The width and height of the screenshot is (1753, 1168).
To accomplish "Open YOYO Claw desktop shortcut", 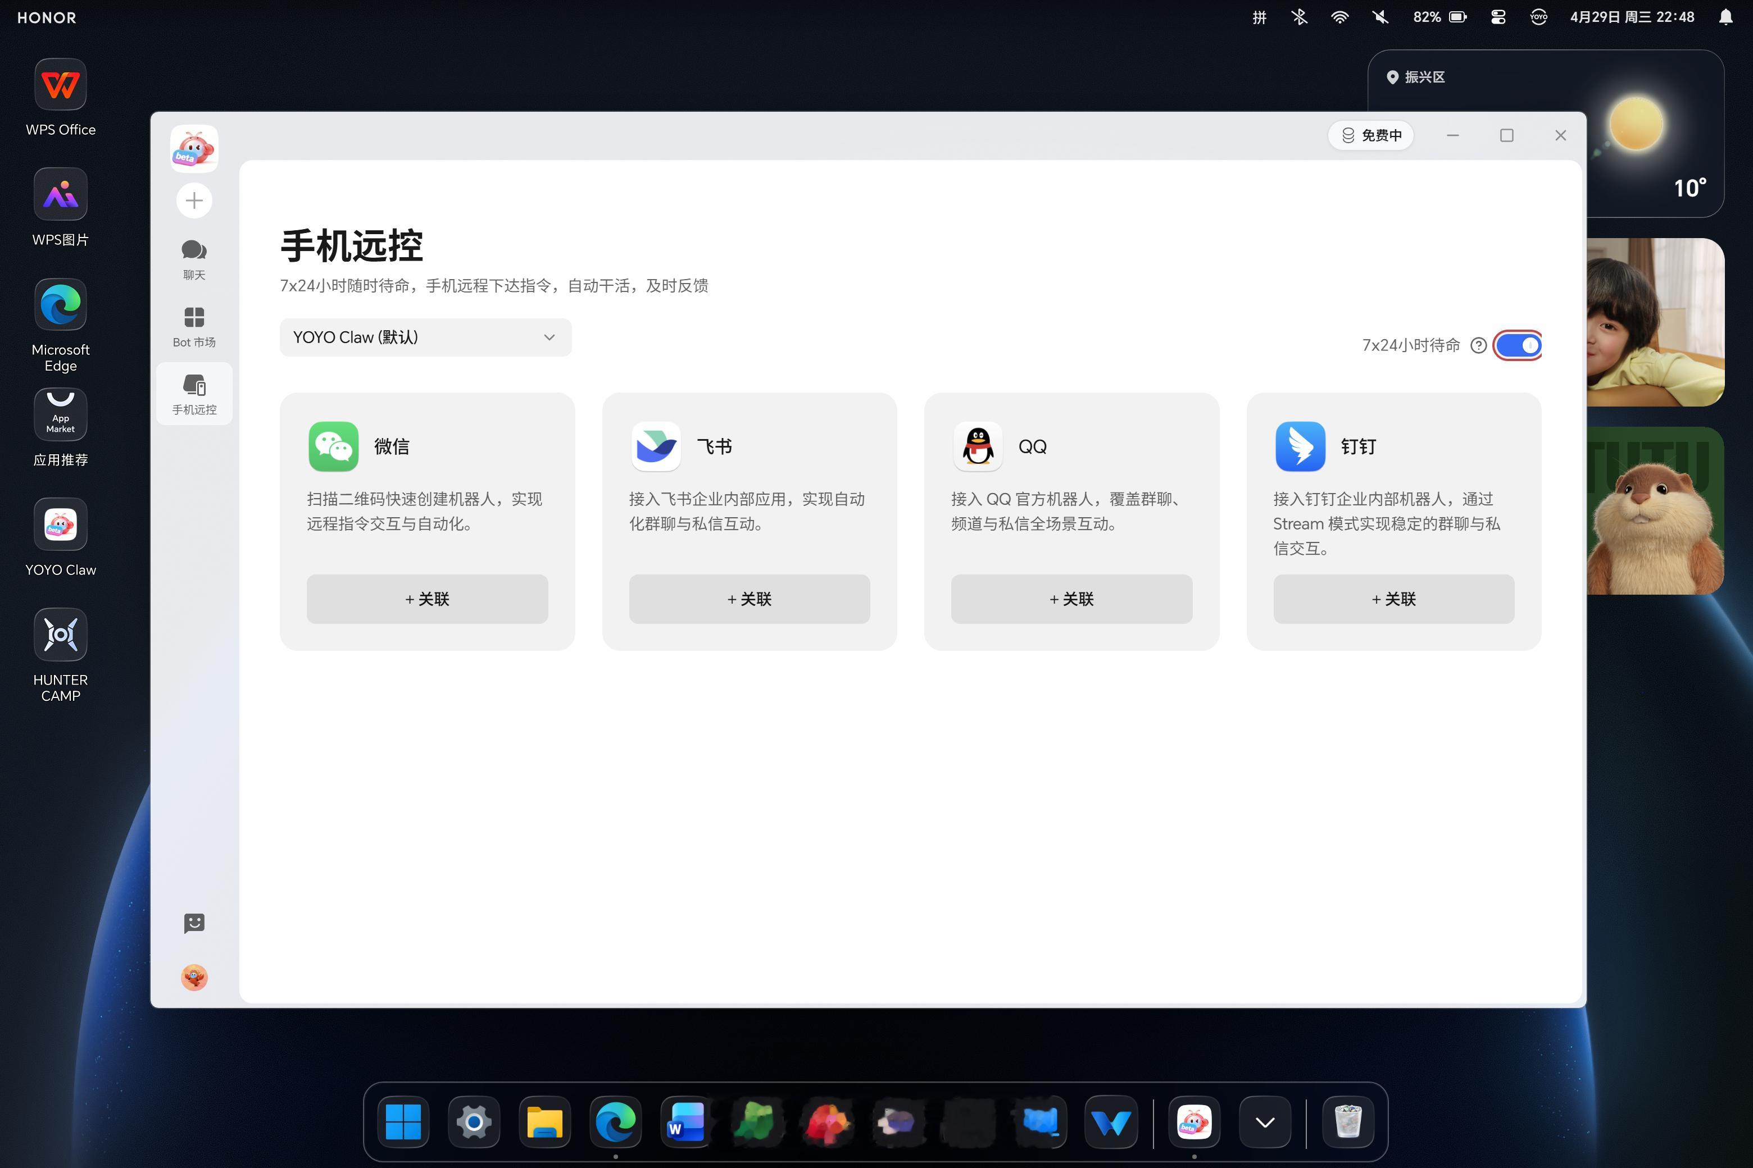I will pyautogui.click(x=60, y=538).
